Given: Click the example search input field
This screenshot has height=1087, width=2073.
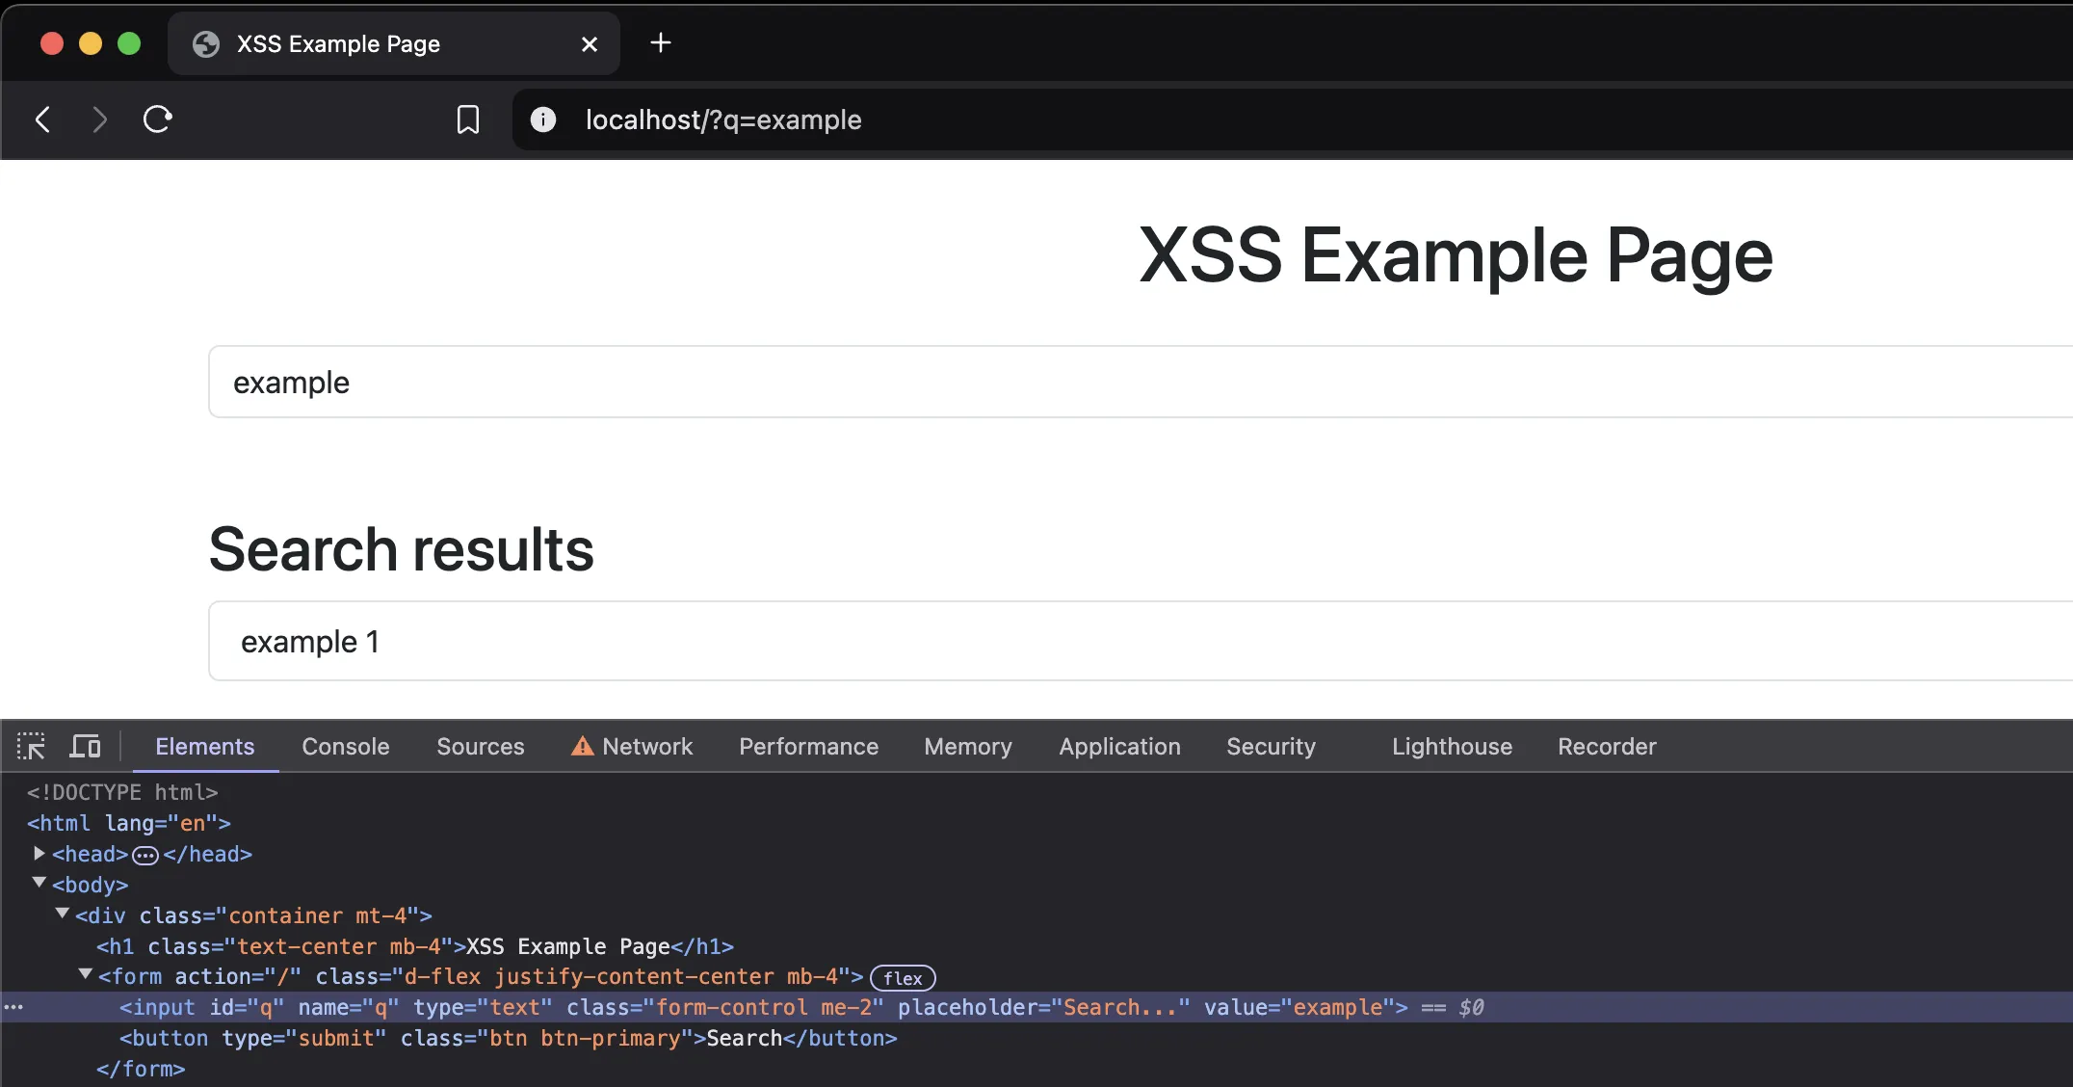Looking at the screenshot, I should click(674, 382).
